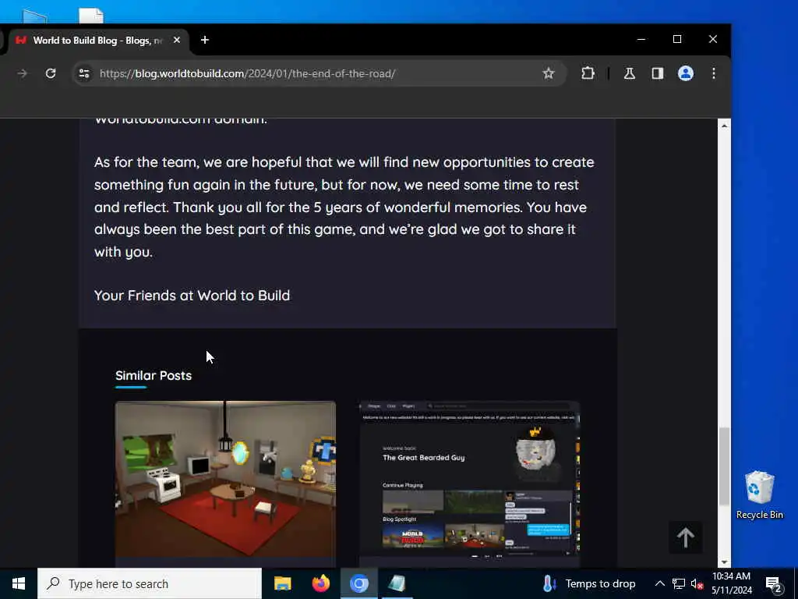Open File Explorer from the taskbar
Screen dimensions: 798x599
tap(282, 583)
